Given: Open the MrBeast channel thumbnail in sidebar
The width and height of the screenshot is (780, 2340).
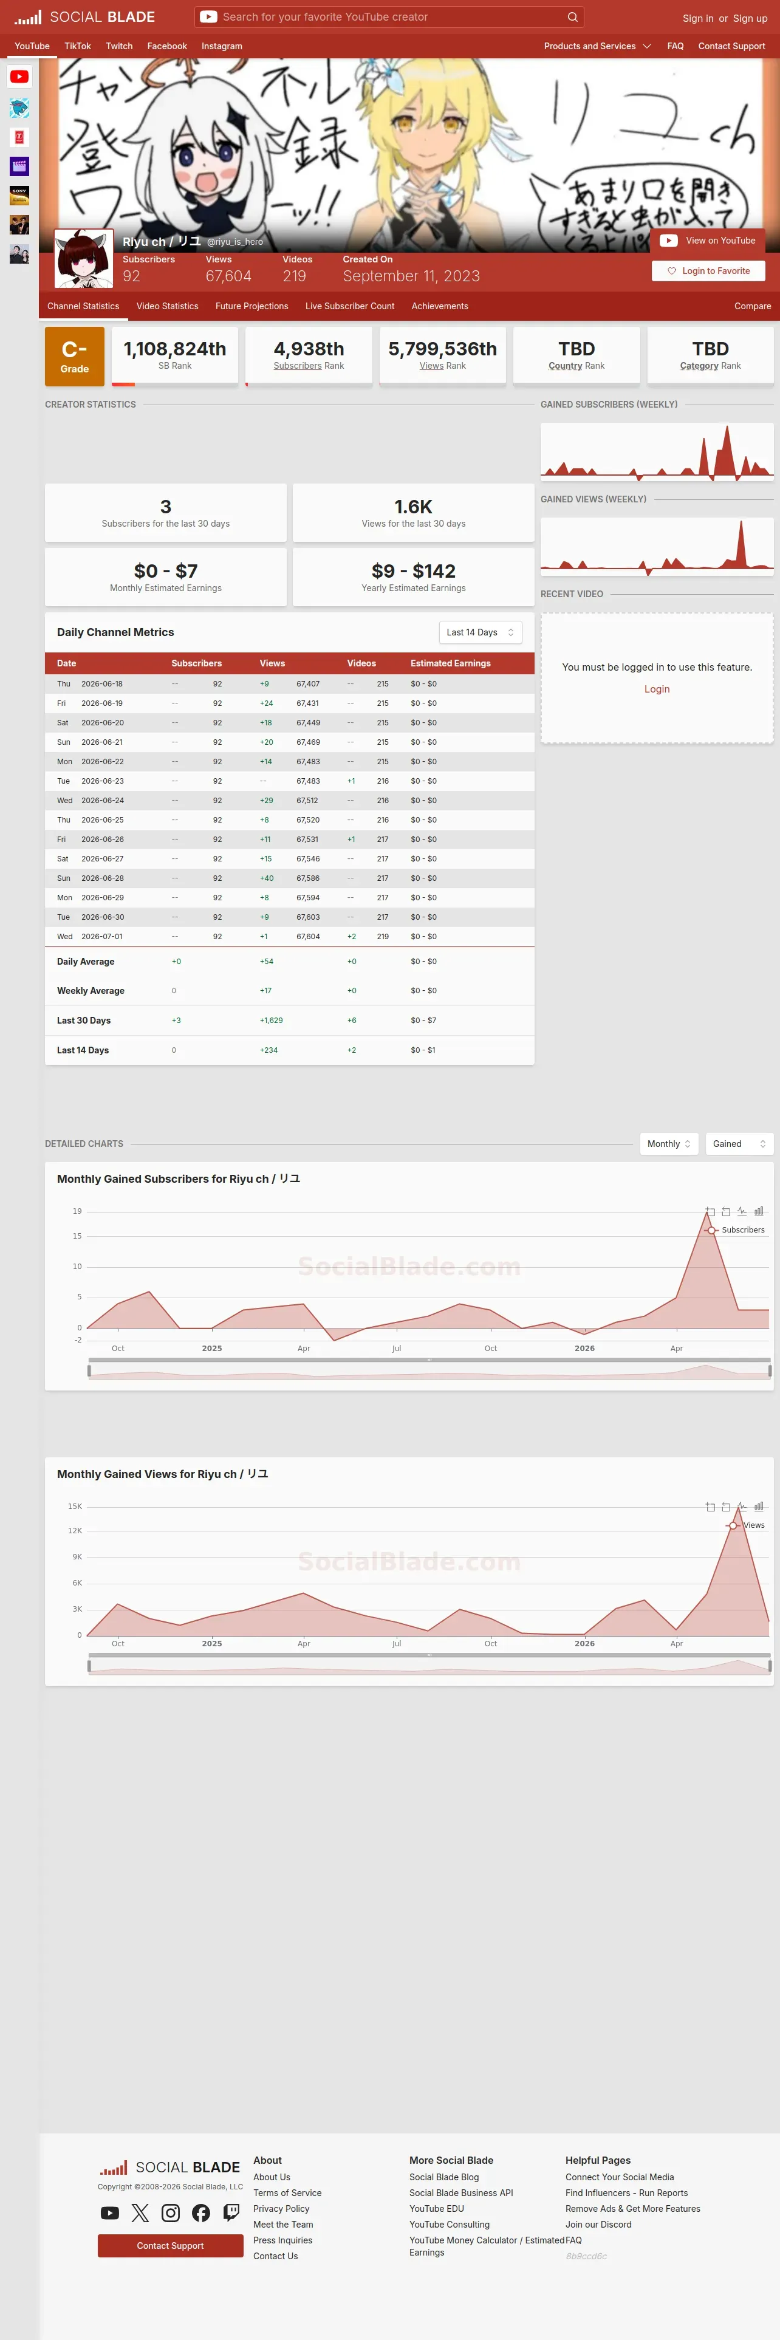Looking at the screenshot, I should [19, 108].
